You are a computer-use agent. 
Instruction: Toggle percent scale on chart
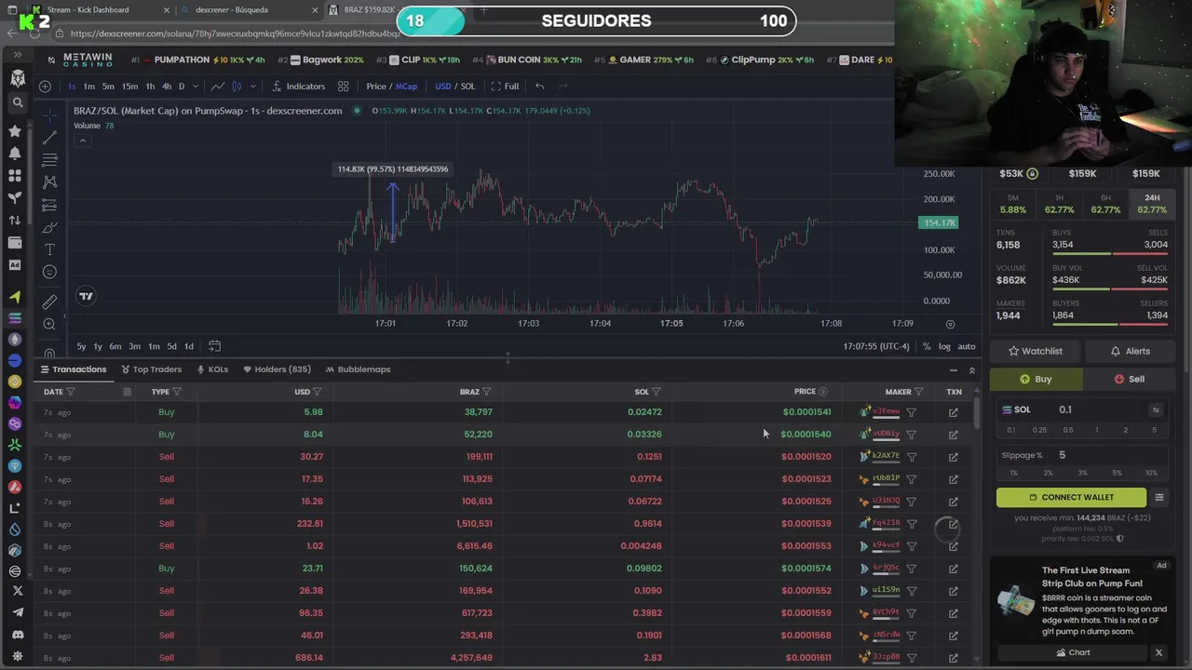927,347
